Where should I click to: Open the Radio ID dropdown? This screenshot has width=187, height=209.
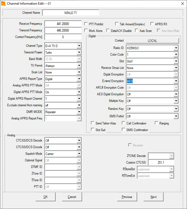pyautogui.click(x=176, y=48)
